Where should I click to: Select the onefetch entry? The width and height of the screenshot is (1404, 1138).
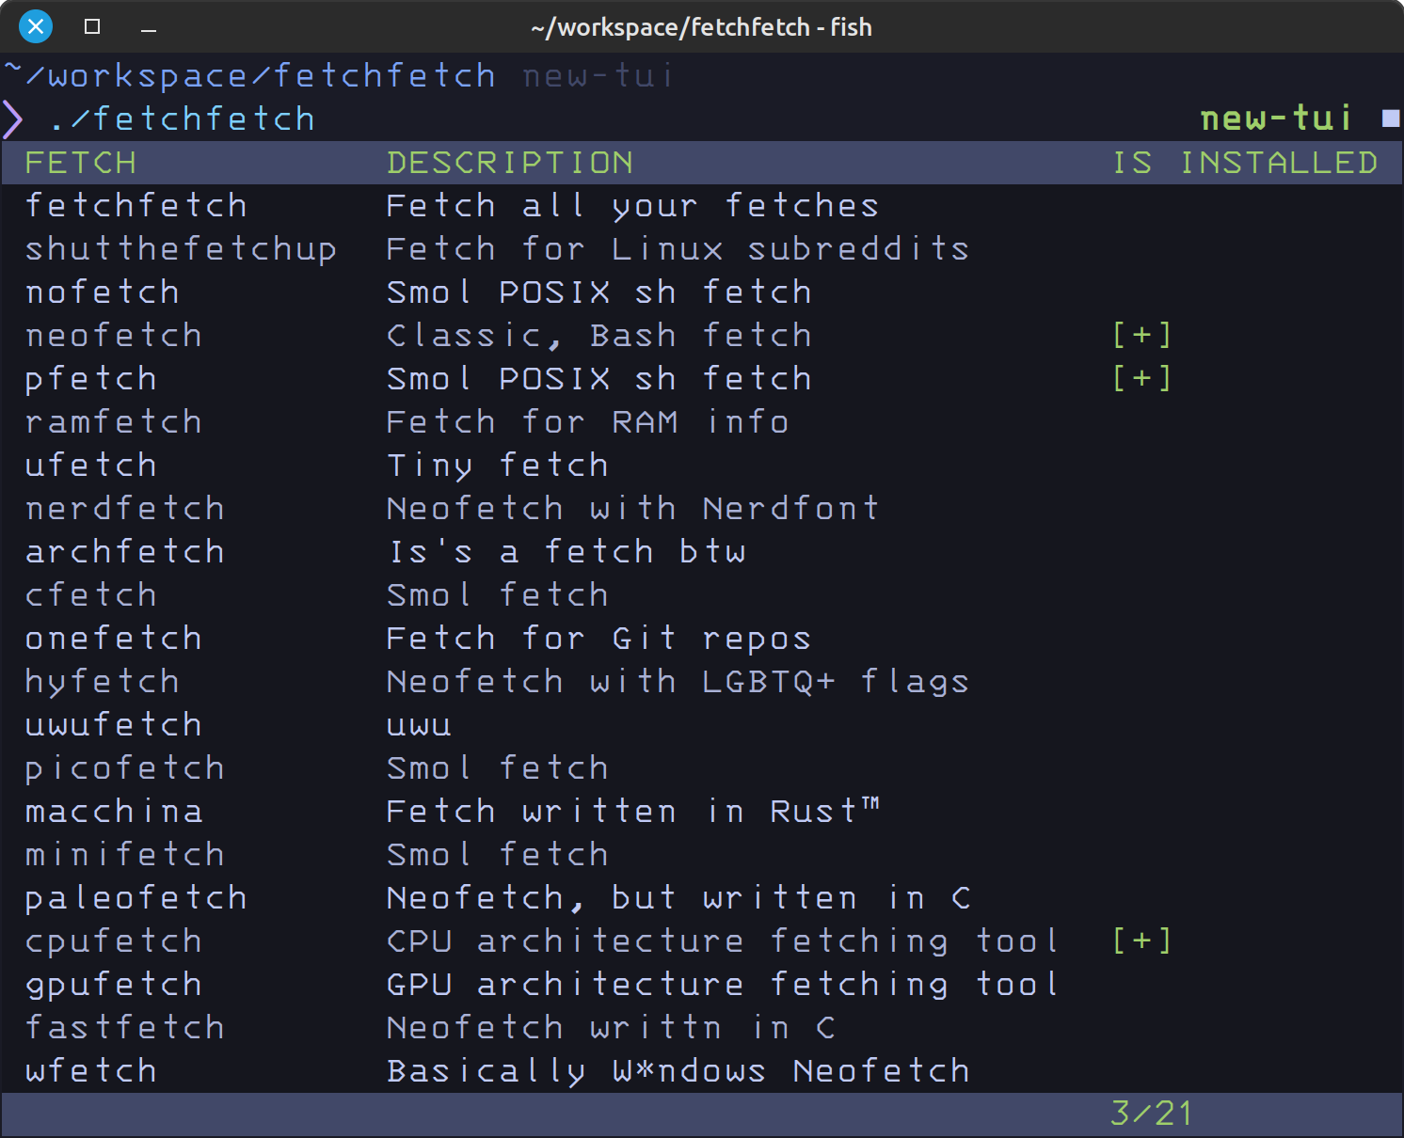tap(114, 639)
